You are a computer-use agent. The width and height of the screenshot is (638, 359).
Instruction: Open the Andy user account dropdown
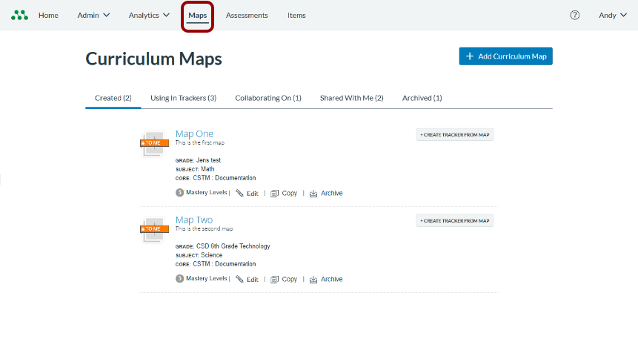[x=612, y=15]
